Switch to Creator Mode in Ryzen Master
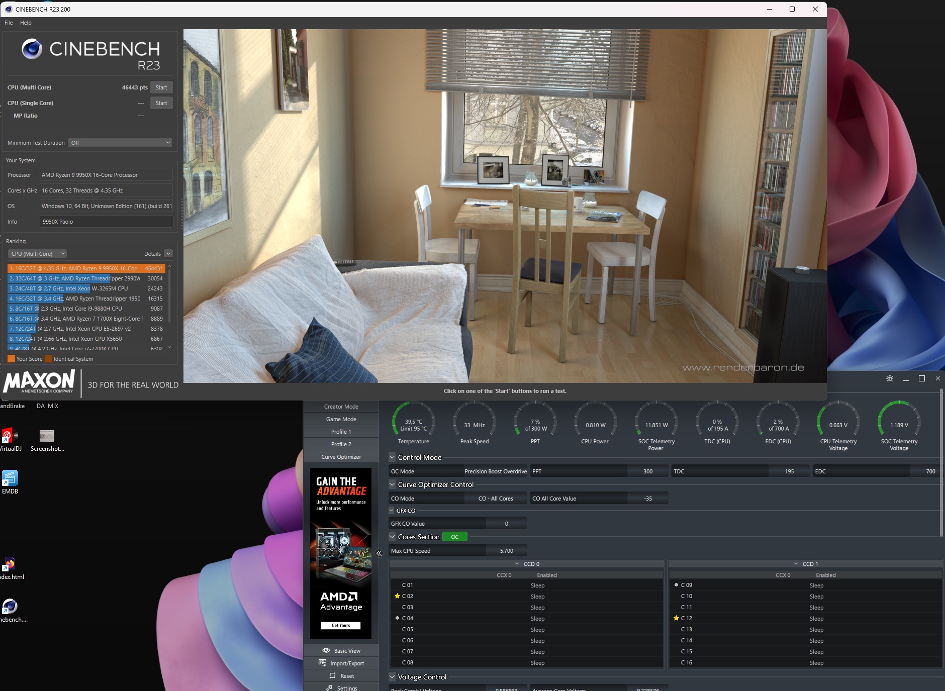 click(x=341, y=407)
